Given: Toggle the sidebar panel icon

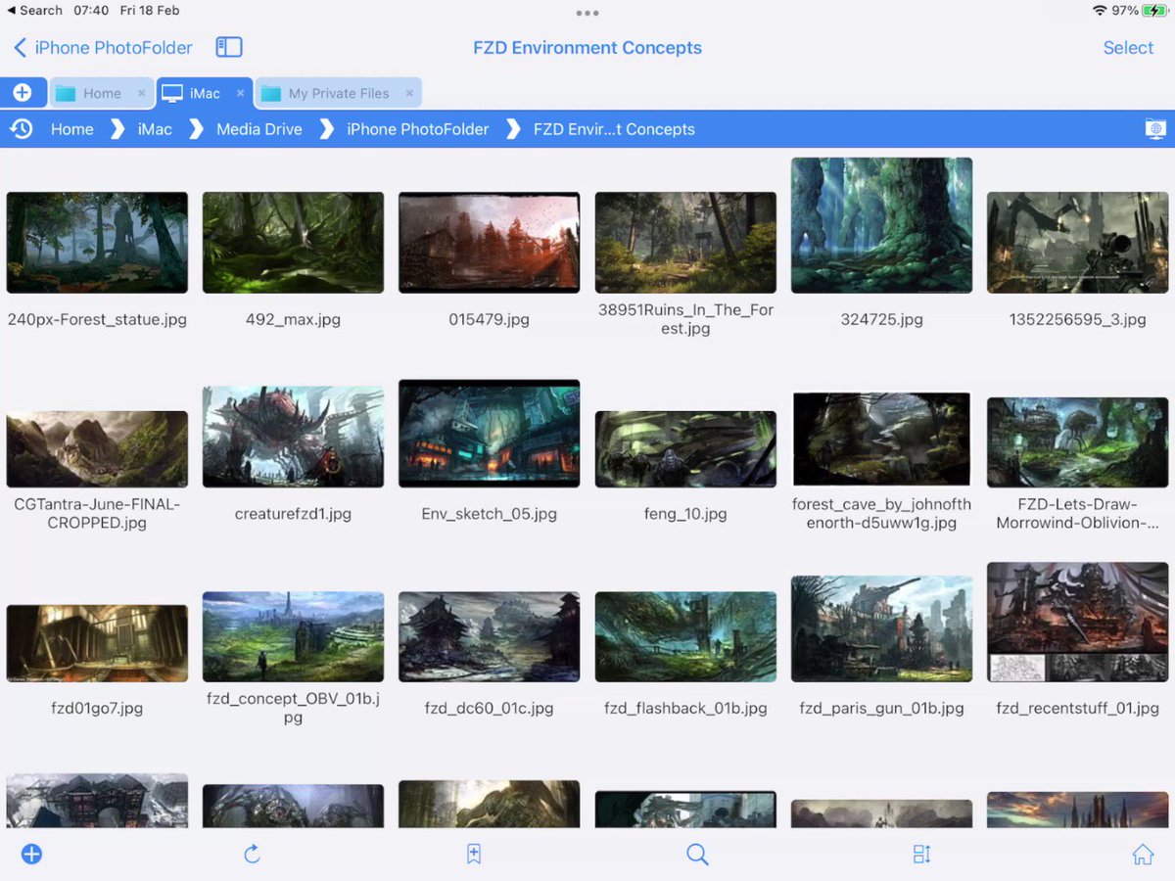Looking at the screenshot, I should coord(229,47).
